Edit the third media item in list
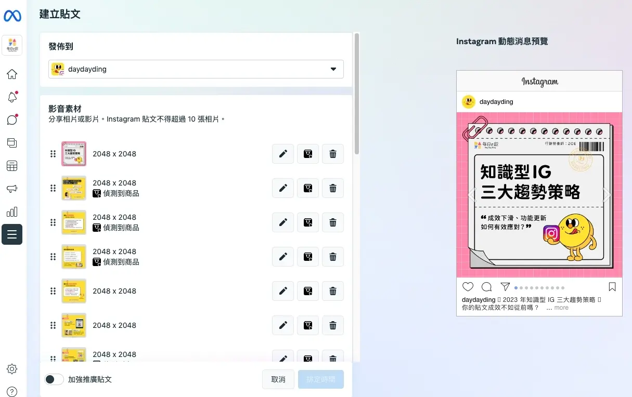632x397 pixels. pos(283,222)
